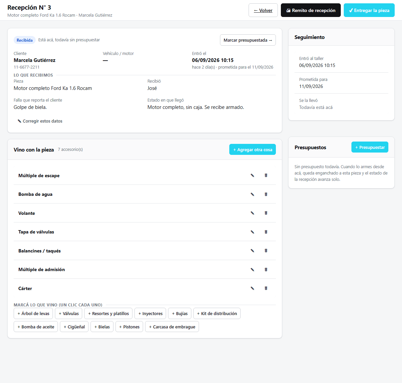The height and width of the screenshot is (383, 402).
Task: Click Agregar otra cosa button
Action: (253, 150)
